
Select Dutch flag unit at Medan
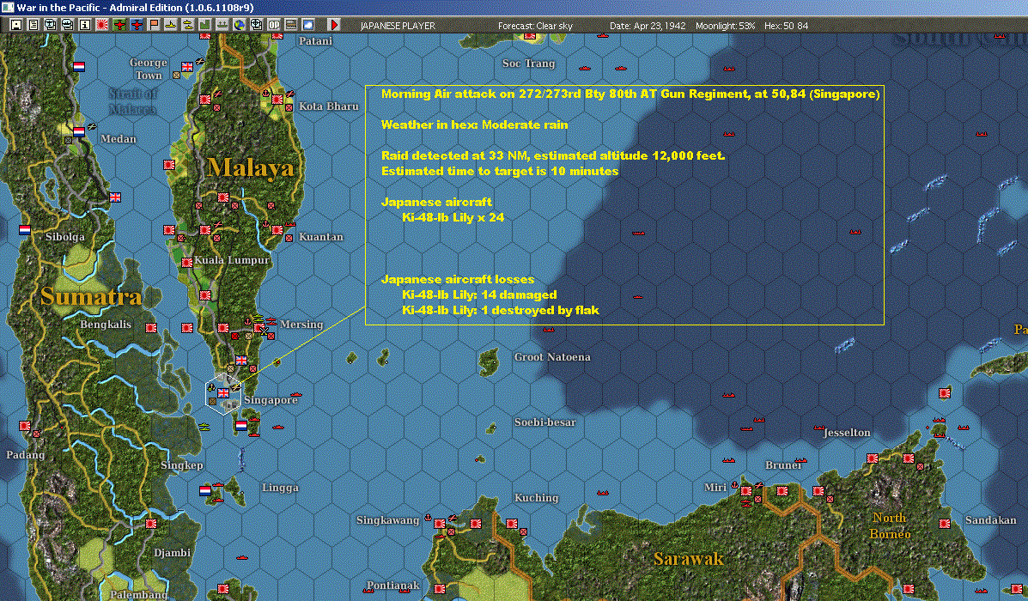pyautogui.click(x=79, y=131)
